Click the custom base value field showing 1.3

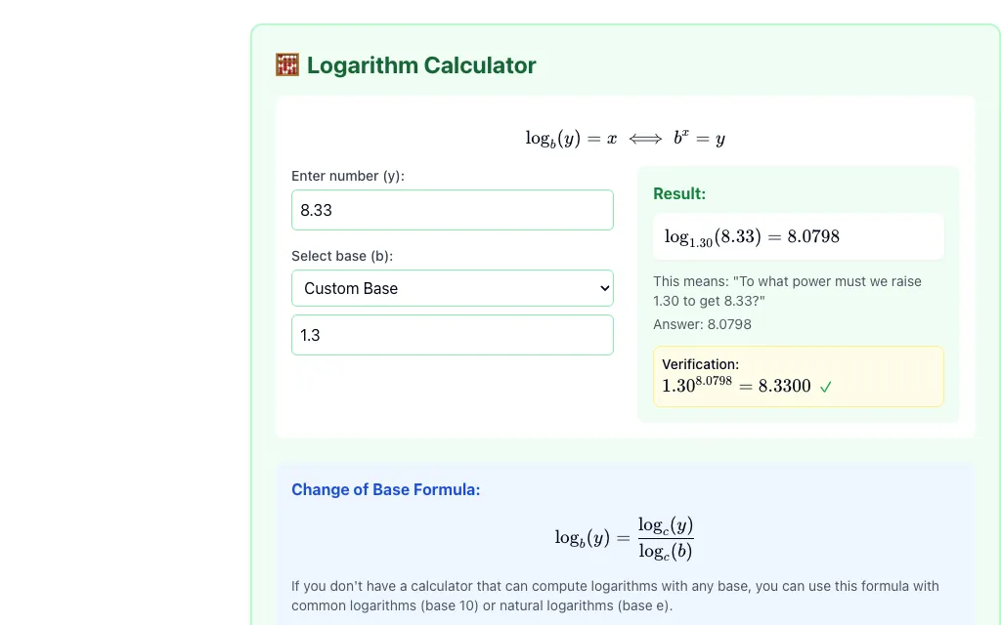(x=452, y=335)
